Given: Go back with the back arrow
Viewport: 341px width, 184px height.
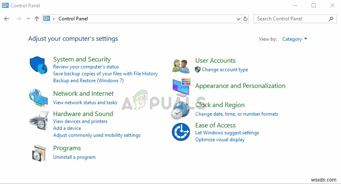Looking at the screenshot, I should point(7,19).
